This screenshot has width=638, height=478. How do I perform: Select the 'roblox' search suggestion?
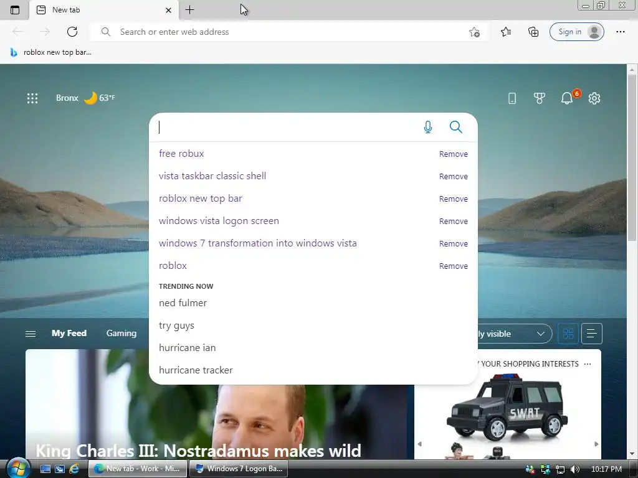[173, 265]
